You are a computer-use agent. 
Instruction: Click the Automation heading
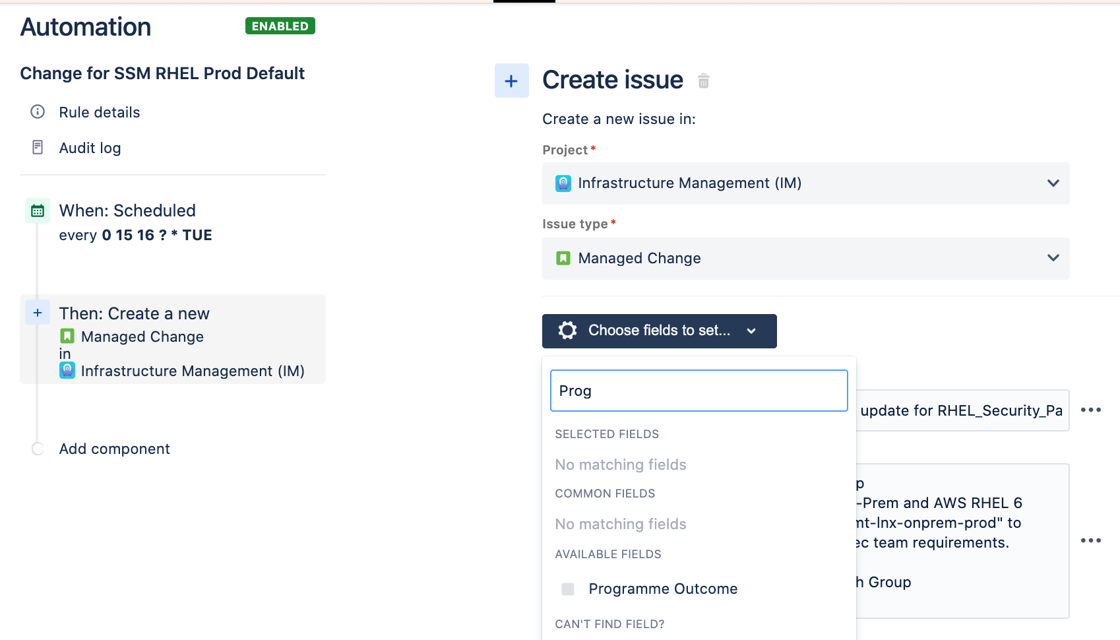coord(86,27)
